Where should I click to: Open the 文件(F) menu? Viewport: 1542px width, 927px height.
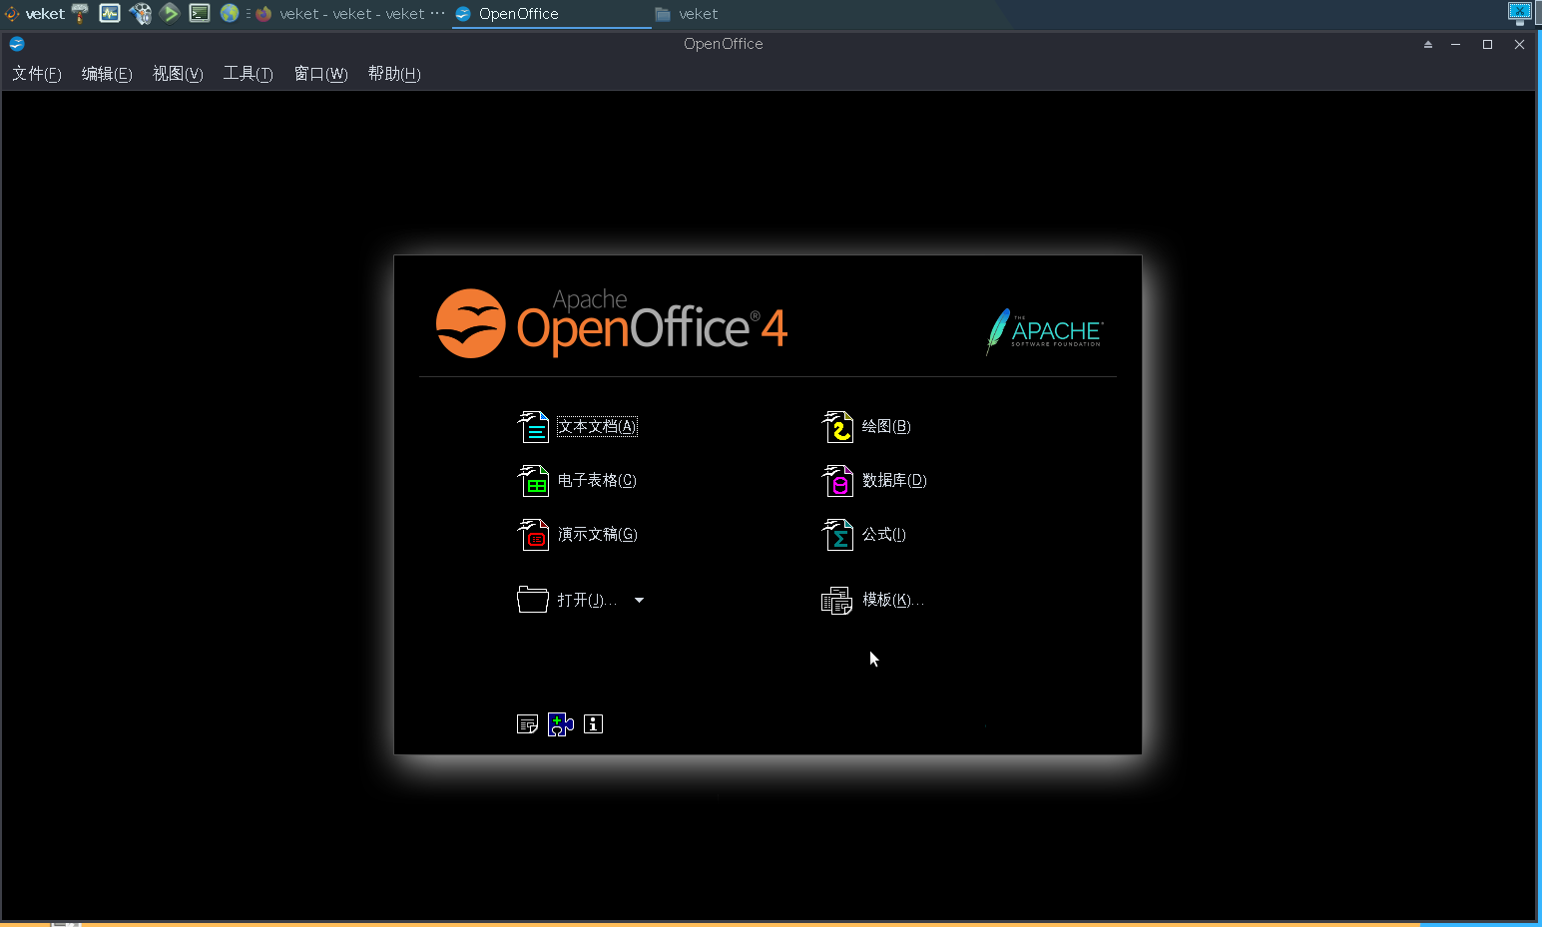(37, 74)
